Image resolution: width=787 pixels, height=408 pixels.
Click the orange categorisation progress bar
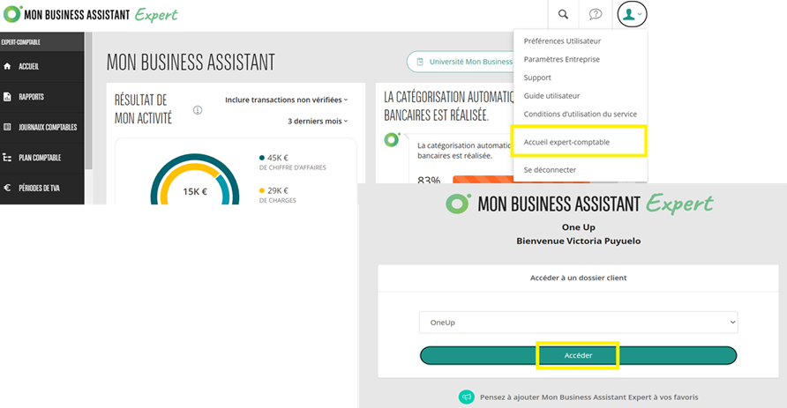483,179
